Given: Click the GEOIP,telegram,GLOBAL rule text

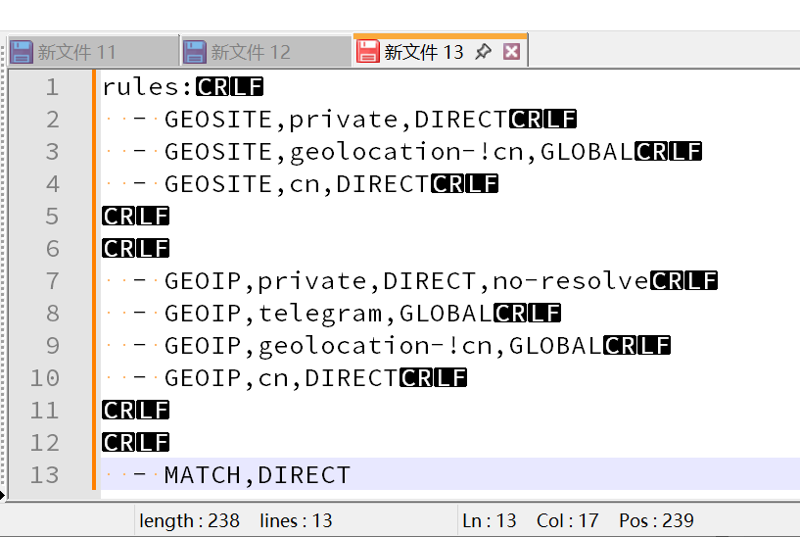Looking at the screenshot, I should pyautogui.click(x=328, y=314).
